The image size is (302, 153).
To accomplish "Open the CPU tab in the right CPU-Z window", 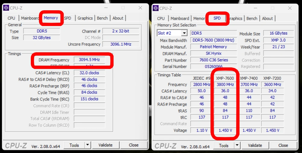I will 161,18.
